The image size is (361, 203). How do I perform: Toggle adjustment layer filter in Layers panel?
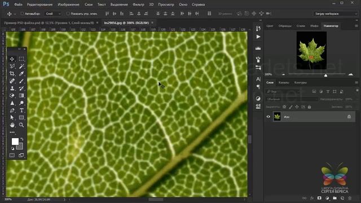pyautogui.click(x=321, y=91)
